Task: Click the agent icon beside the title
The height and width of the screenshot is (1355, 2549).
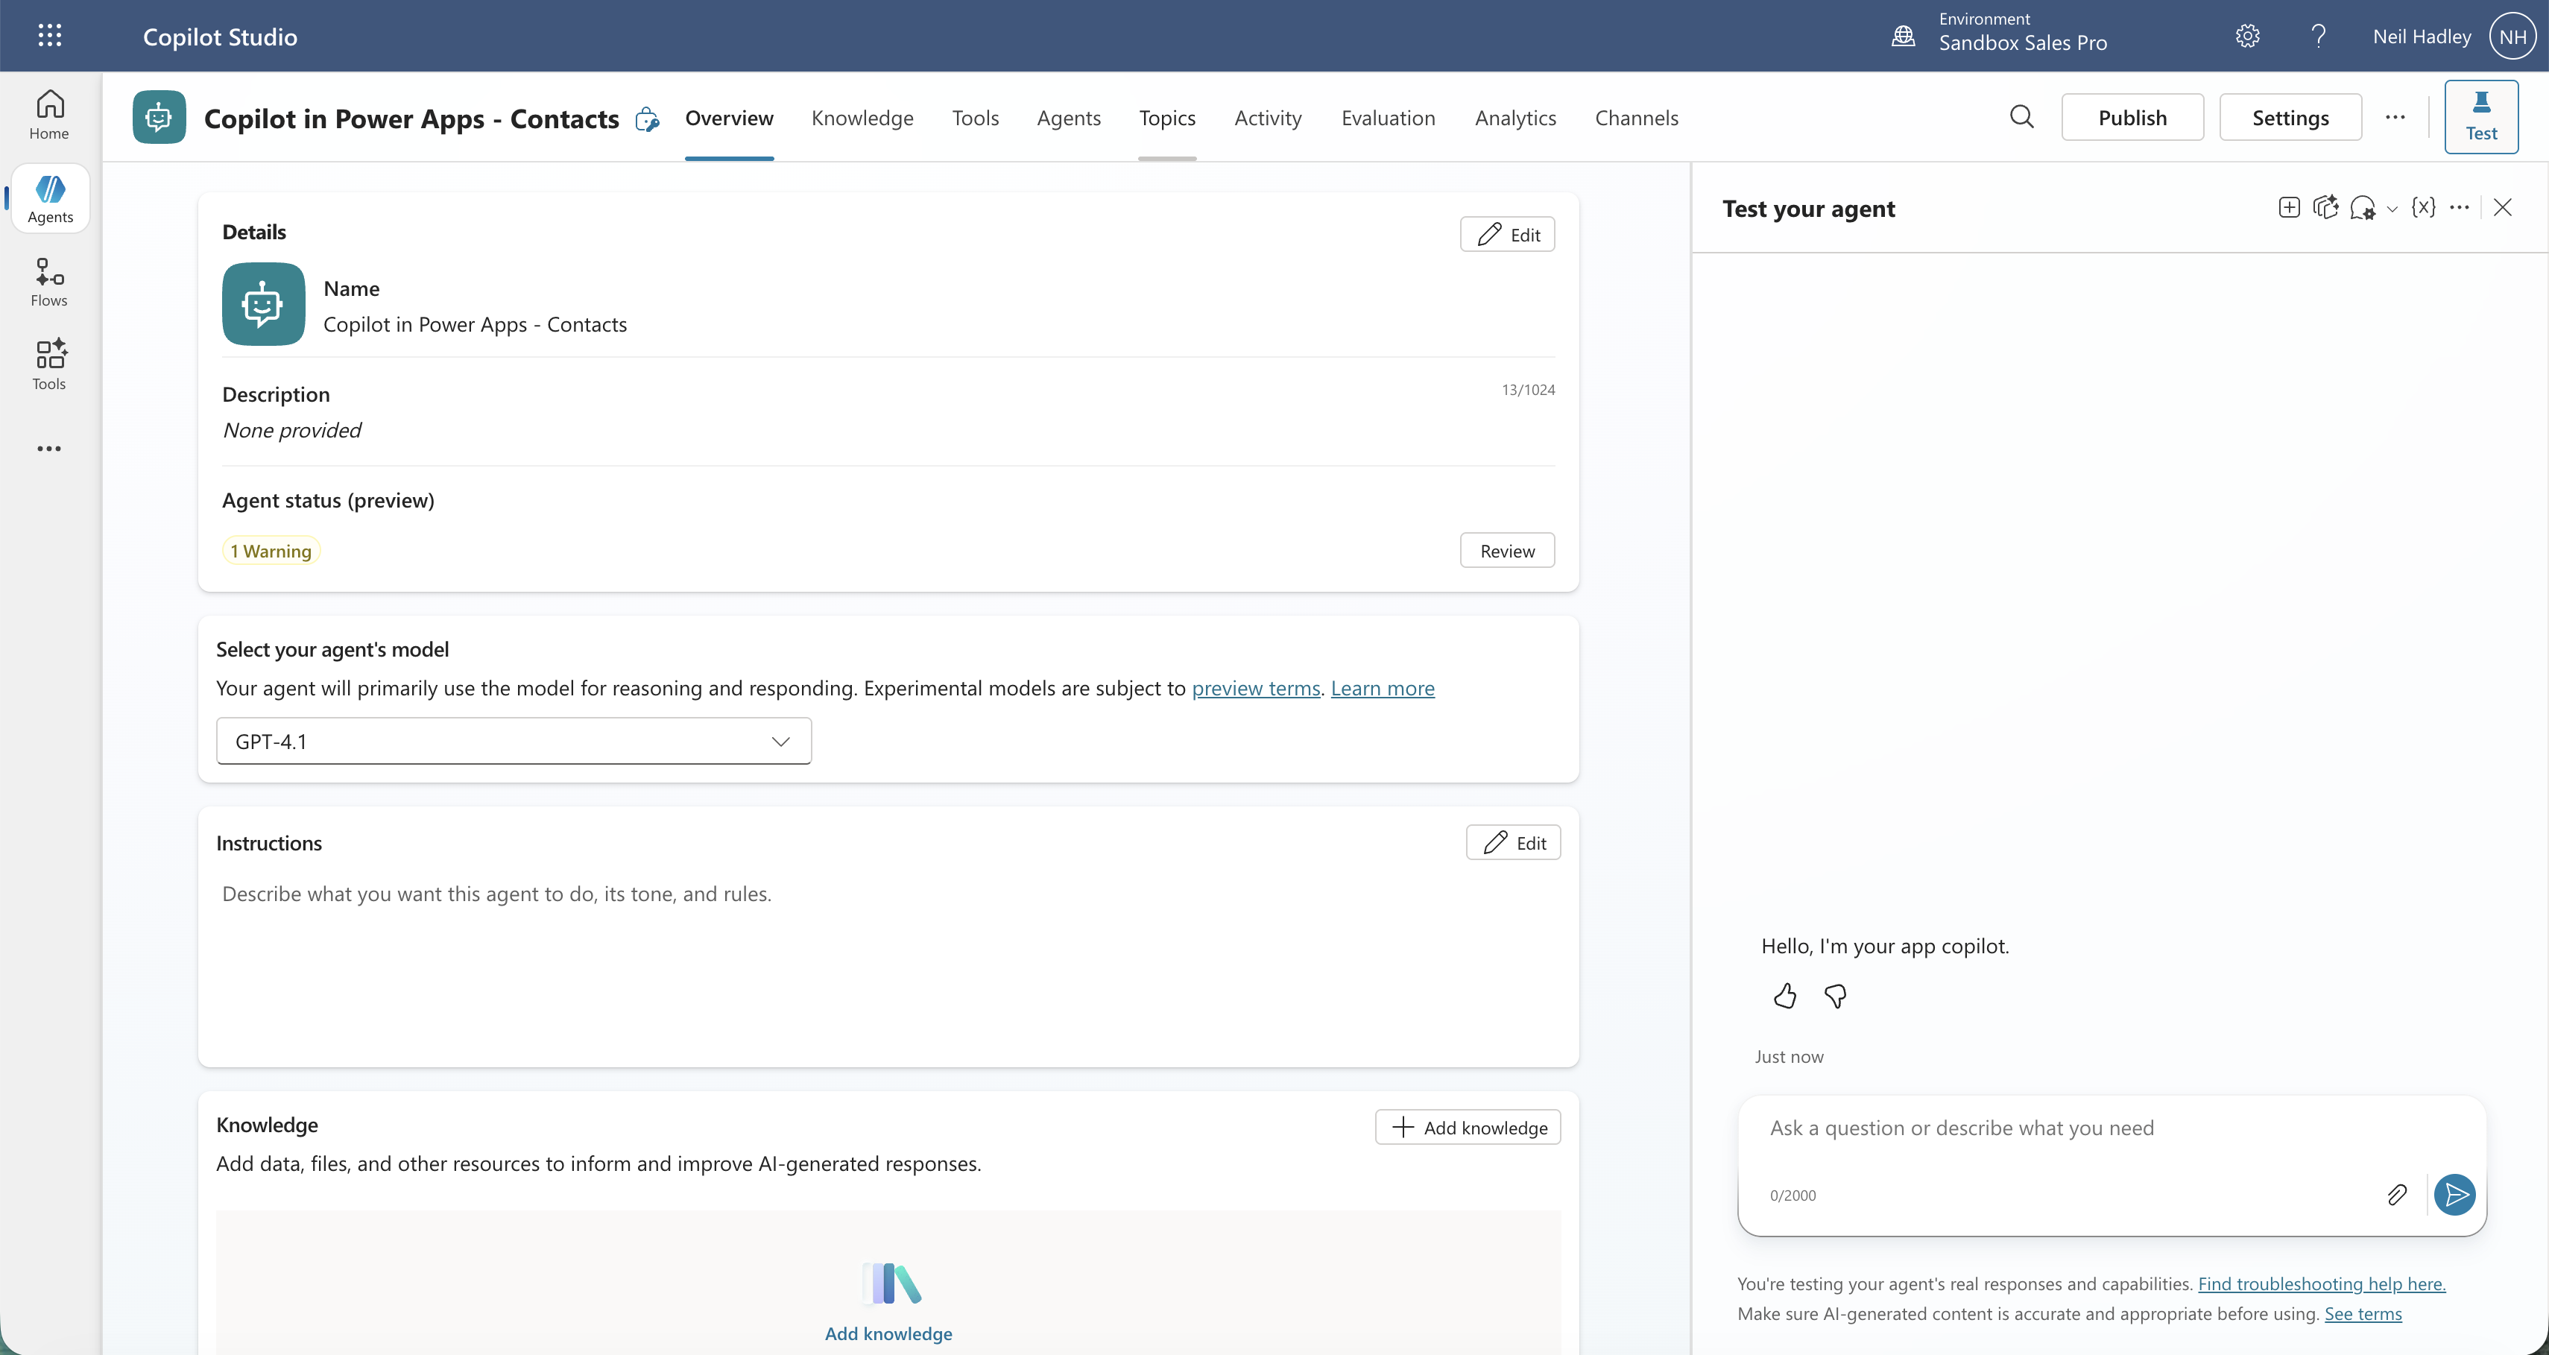Action: [159, 118]
